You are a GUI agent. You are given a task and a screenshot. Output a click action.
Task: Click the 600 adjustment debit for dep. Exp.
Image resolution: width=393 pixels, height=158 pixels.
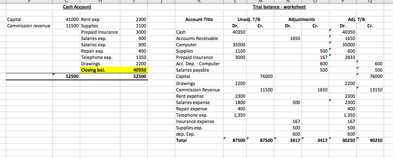click(x=288, y=134)
